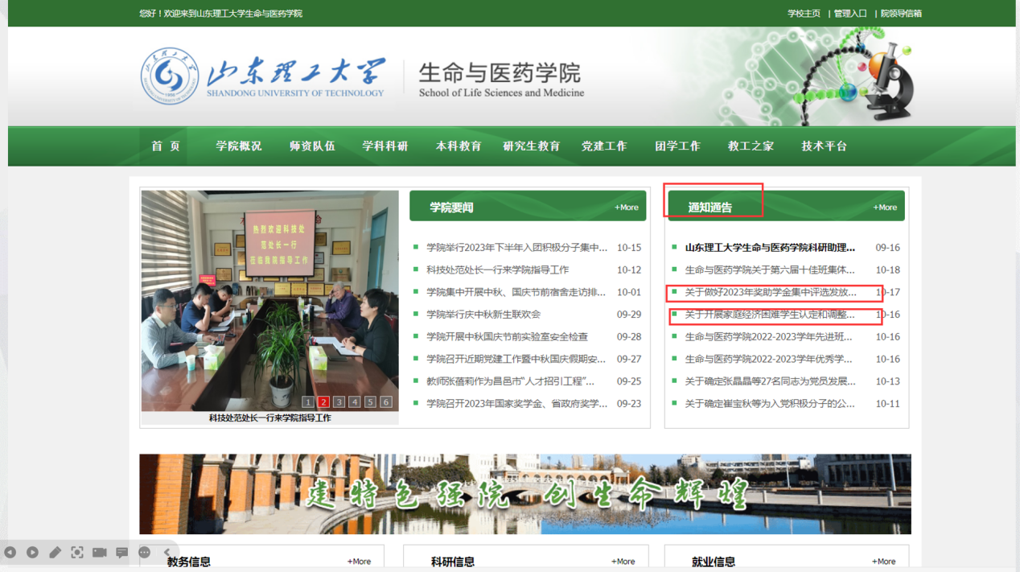Screen dimensions: 1020x572
Task: Switch carousel to slide 4
Action: (x=355, y=401)
